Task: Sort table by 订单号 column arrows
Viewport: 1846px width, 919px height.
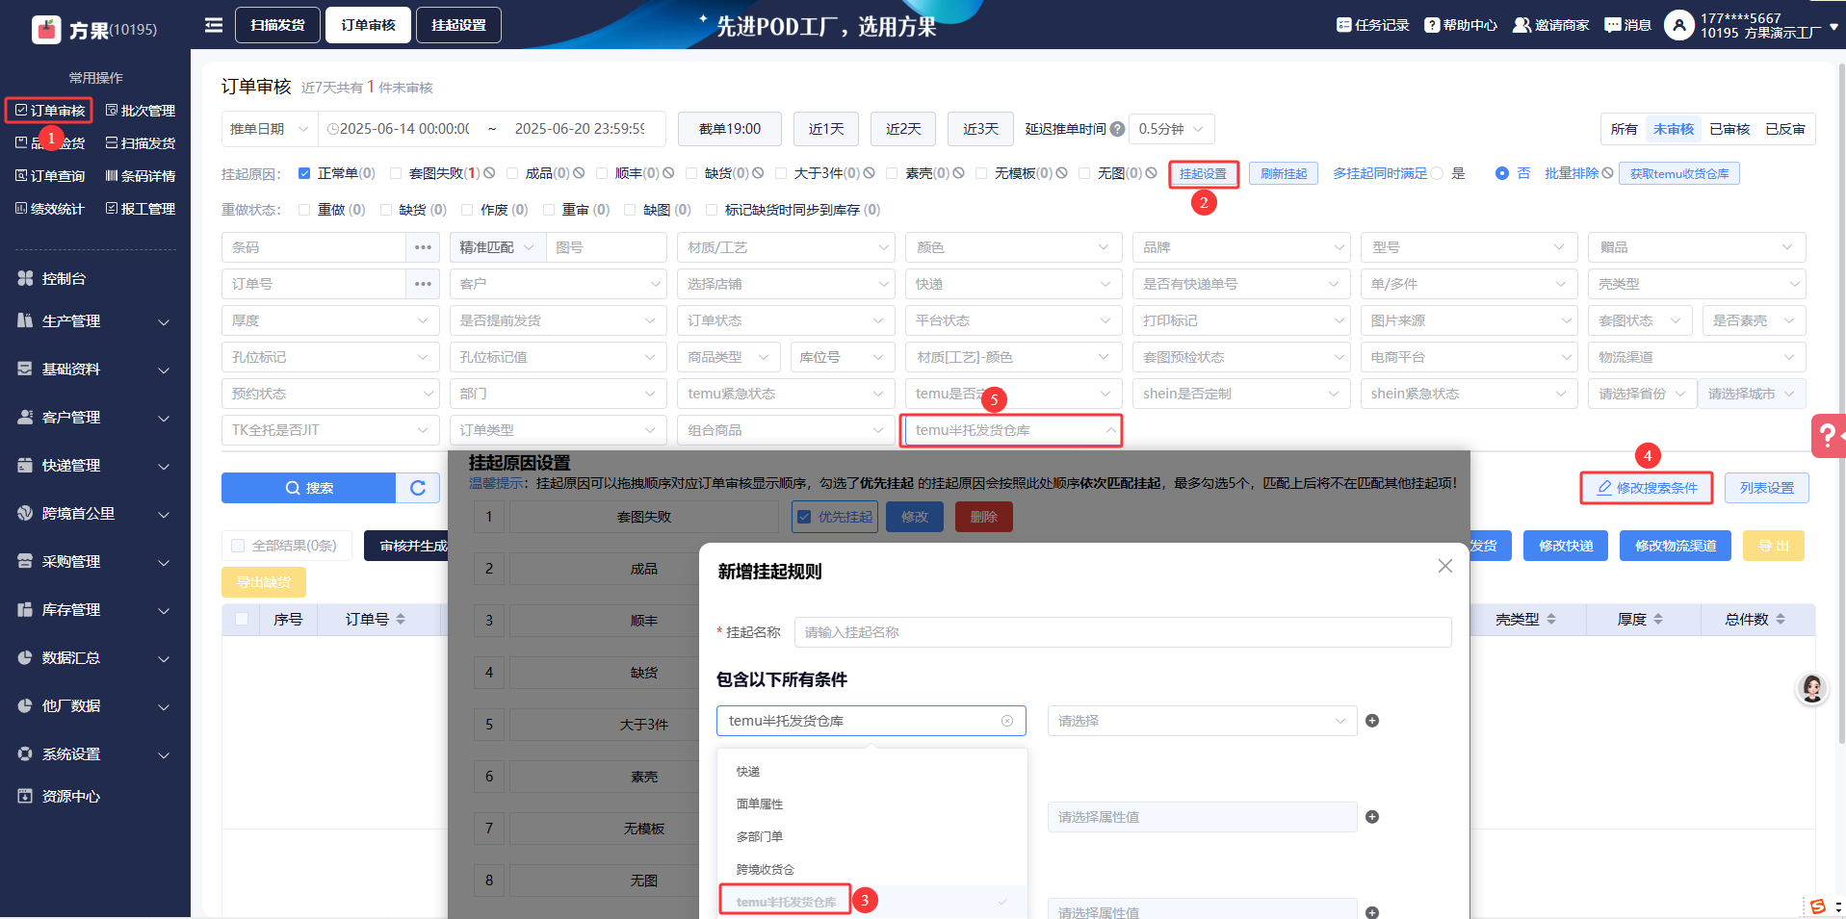Action: (x=401, y=620)
